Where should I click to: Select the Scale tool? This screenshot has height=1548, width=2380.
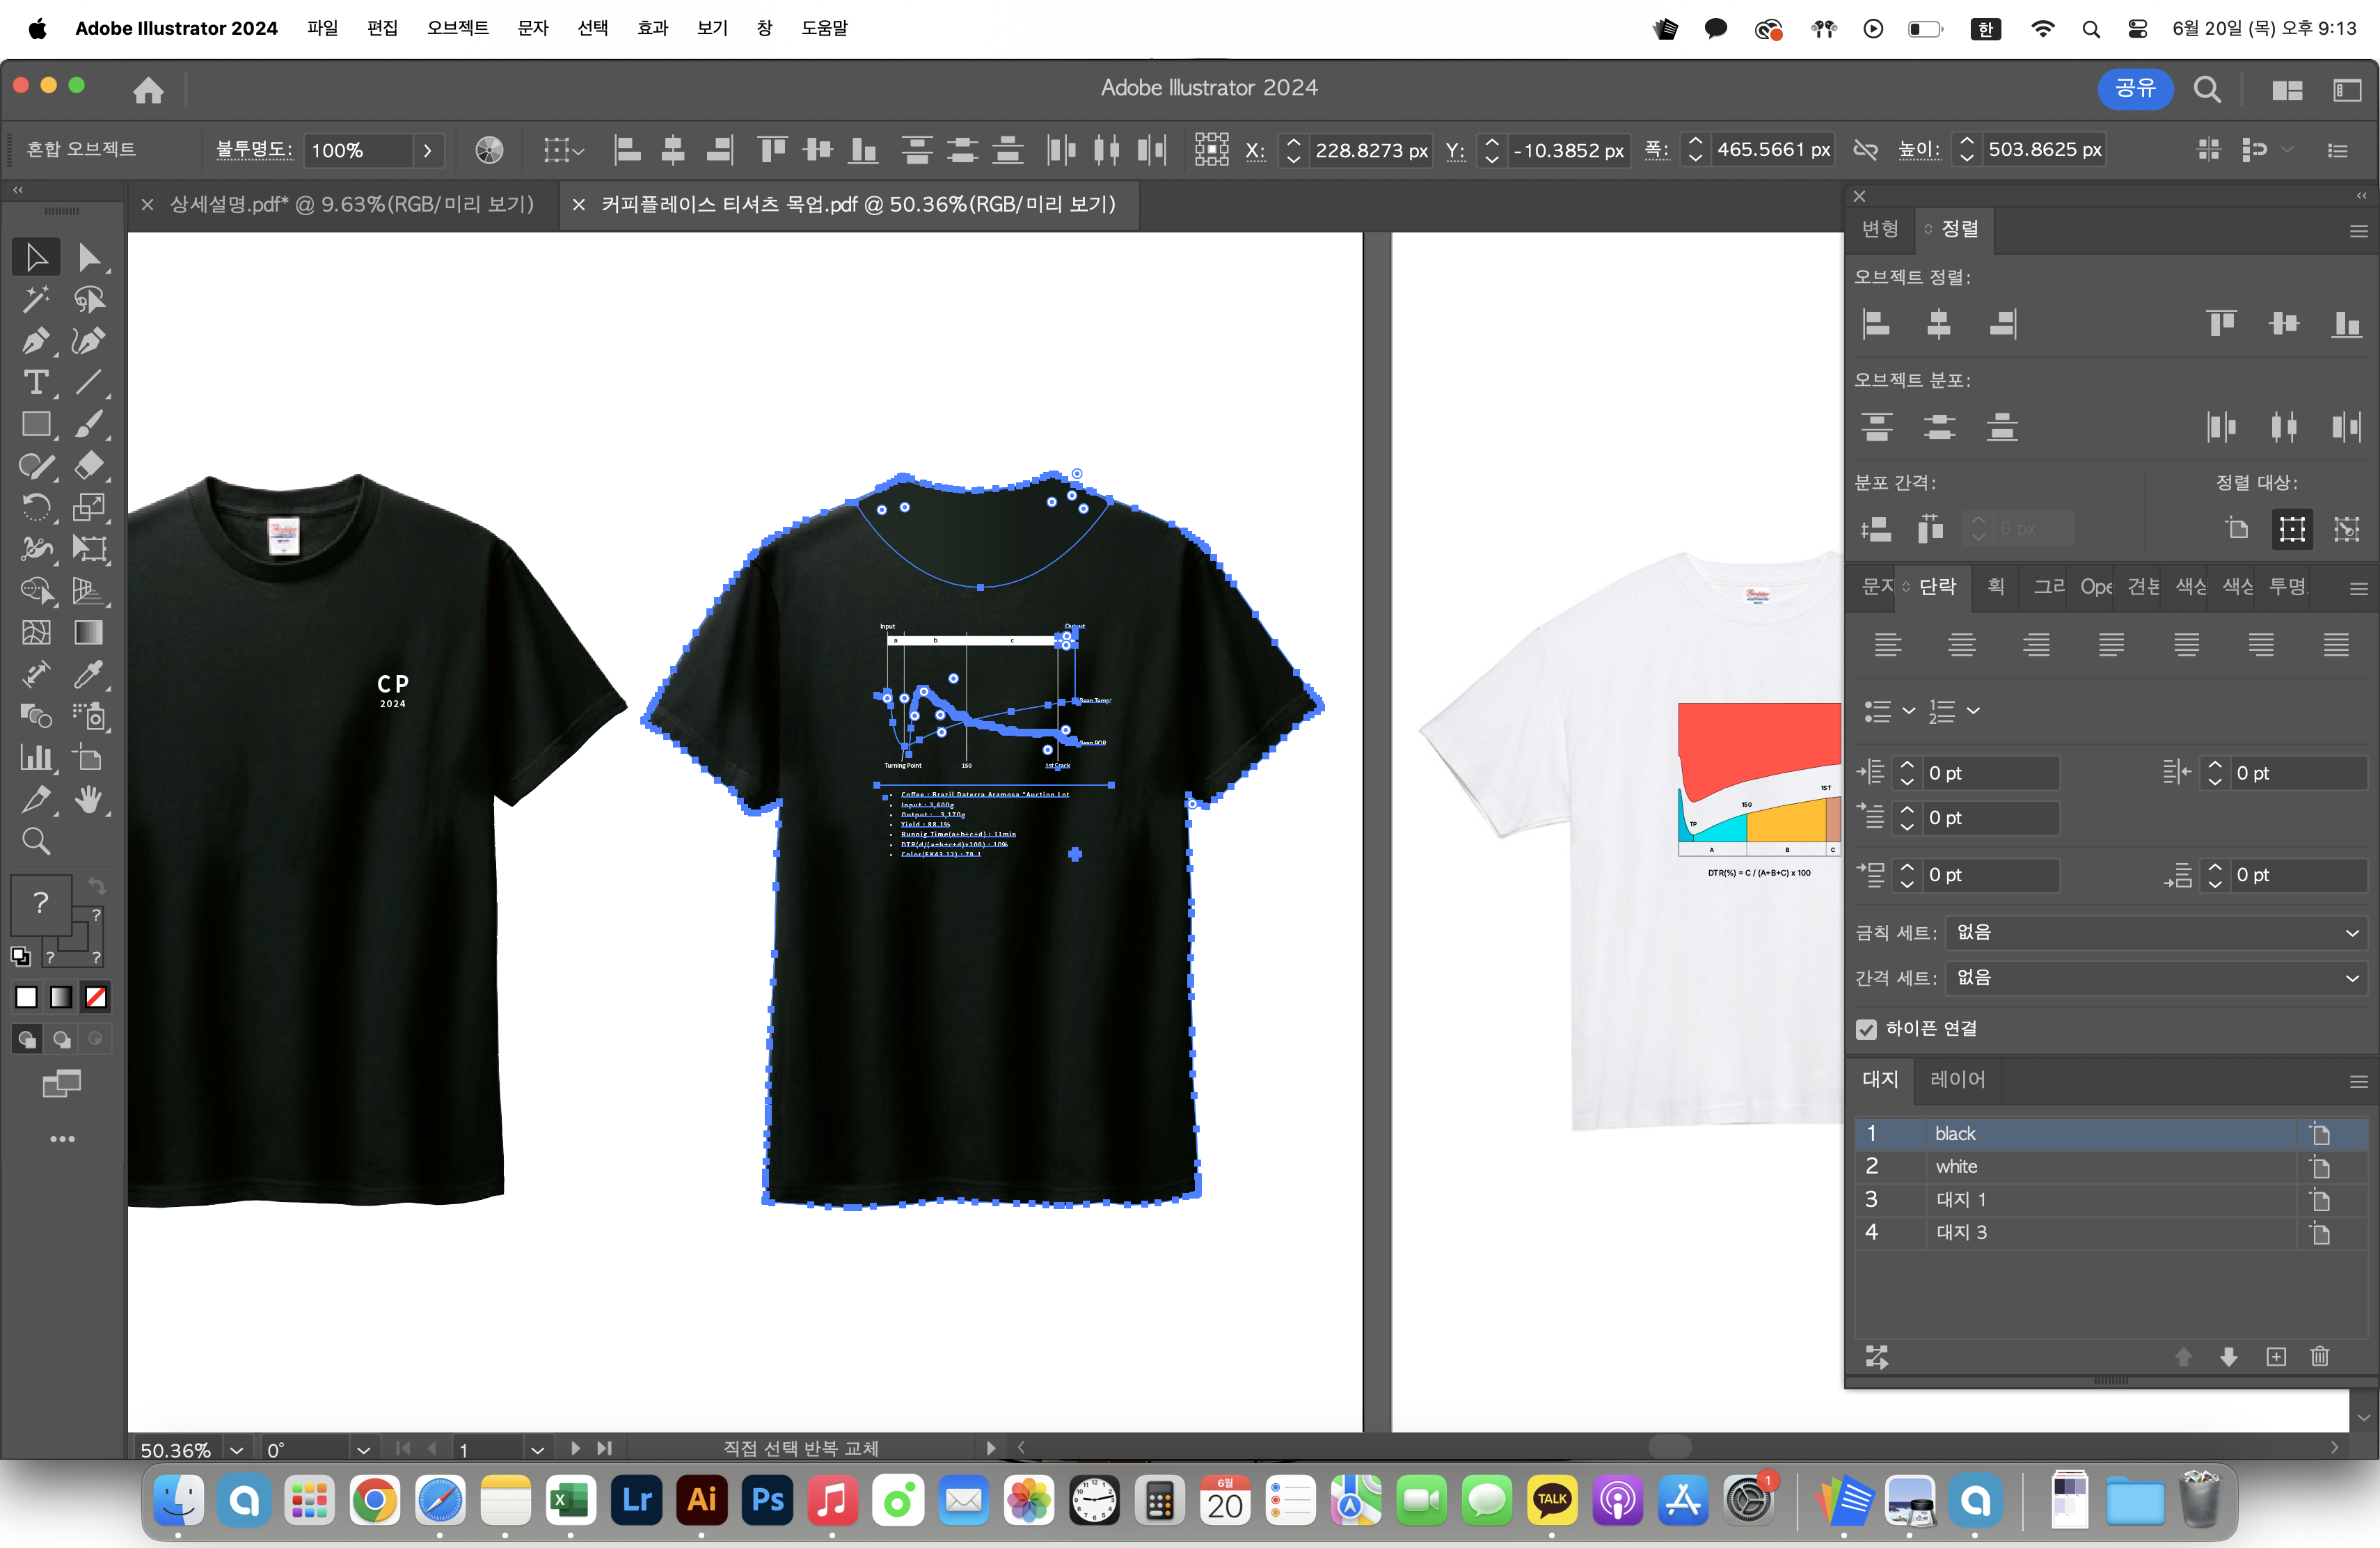coord(89,508)
